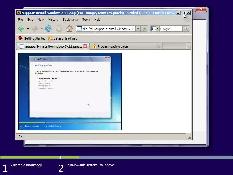Click the Done status bar text
Image resolution: width=233 pixels, height=175 pixels.
21,136
